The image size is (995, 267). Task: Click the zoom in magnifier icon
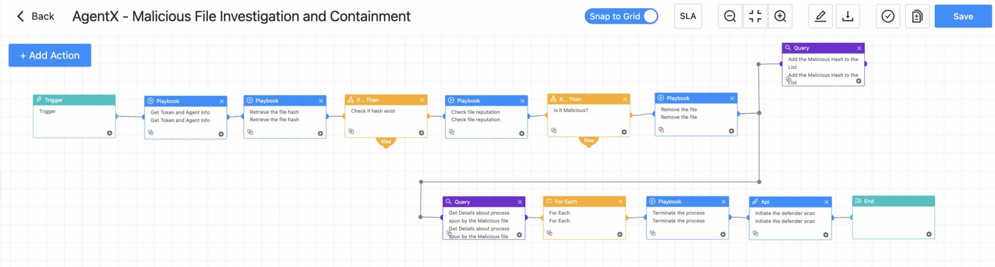coord(780,17)
